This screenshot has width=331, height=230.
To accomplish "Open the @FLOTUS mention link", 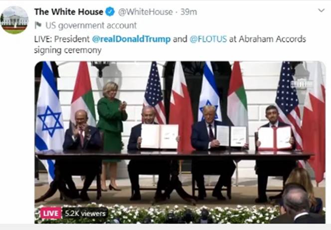I will 208,39.
